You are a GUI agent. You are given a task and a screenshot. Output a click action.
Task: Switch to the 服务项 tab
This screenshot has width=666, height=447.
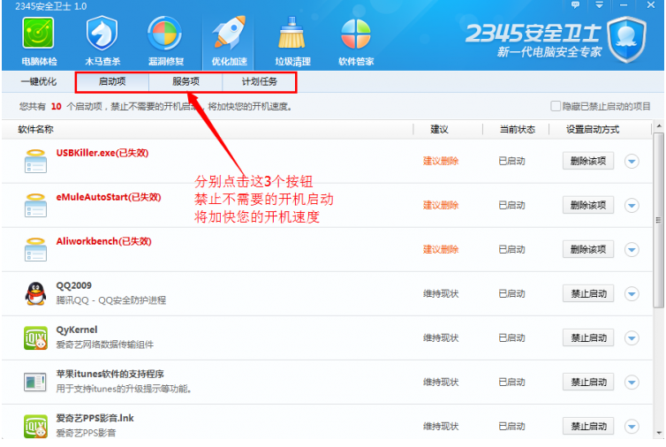(185, 81)
